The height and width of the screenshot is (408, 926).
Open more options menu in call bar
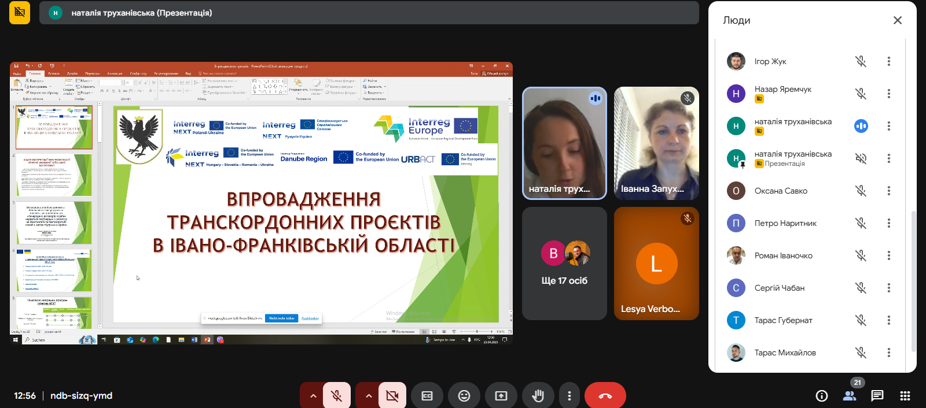[x=569, y=396]
